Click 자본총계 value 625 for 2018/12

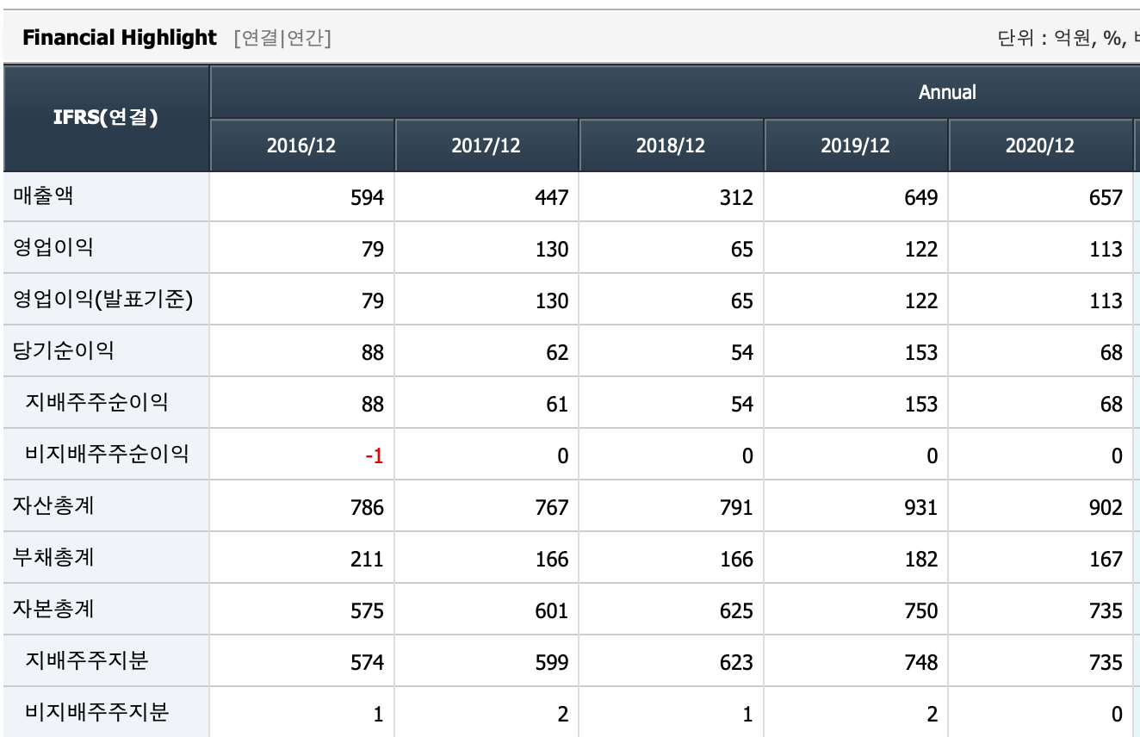(735, 611)
